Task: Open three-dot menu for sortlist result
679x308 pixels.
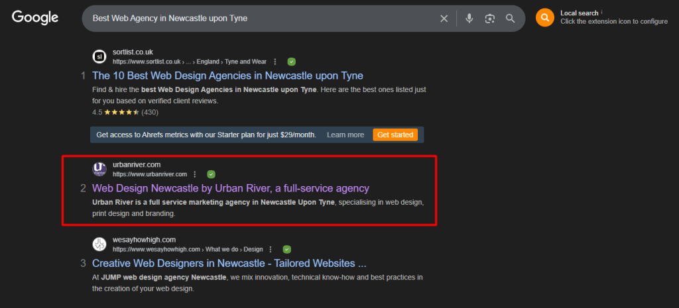Action: tap(275, 62)
